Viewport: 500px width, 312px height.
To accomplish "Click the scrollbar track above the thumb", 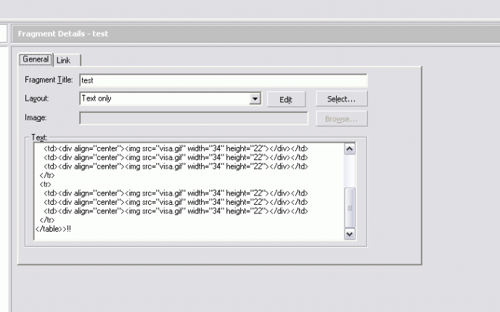I will [350, 171].
